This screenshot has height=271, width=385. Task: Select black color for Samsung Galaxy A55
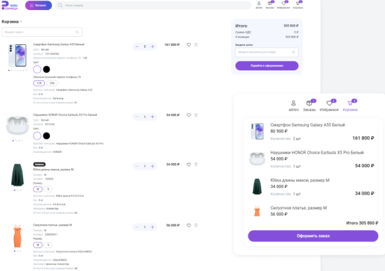point(47,69)
